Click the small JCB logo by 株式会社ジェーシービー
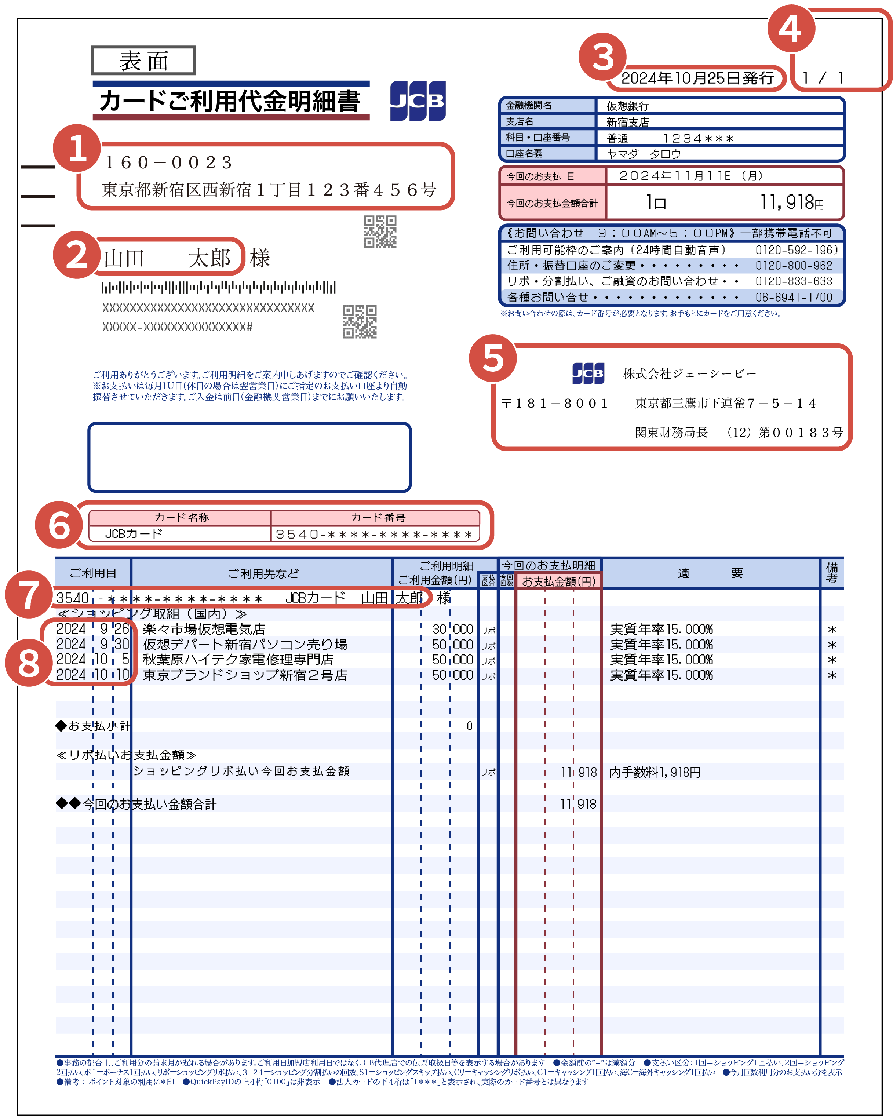893x1116 pixels. (x=588, y=373)
